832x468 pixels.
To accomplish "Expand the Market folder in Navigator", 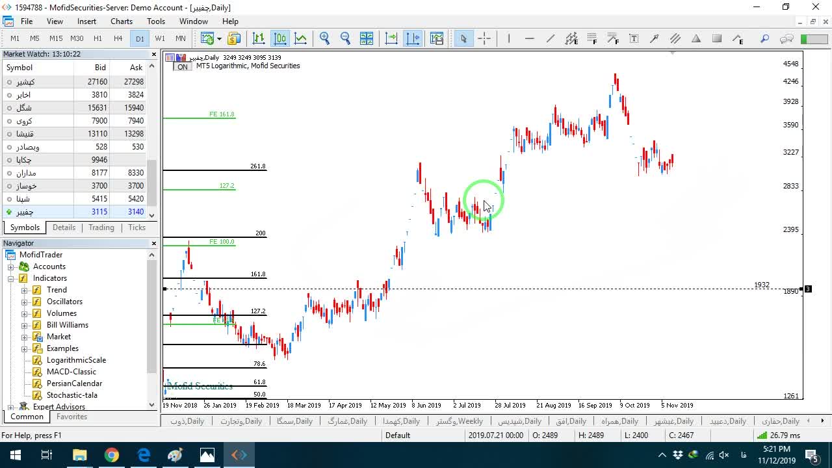I will [x=25, y=337].
